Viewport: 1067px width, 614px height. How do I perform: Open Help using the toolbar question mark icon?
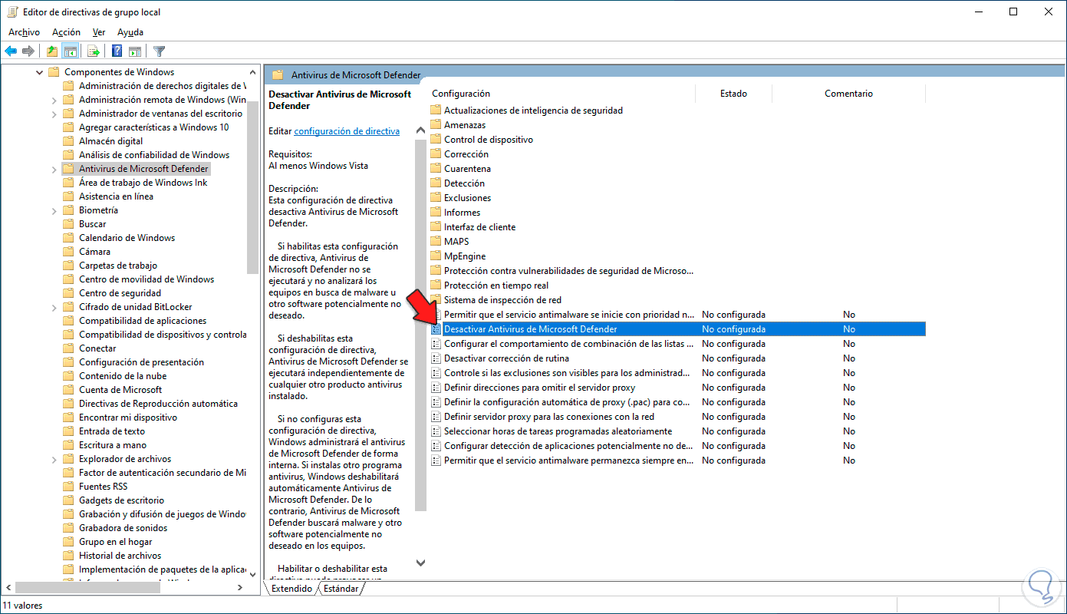(x=116, y=51)
